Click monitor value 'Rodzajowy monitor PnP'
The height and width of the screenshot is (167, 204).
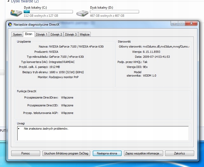click(64, 77)
